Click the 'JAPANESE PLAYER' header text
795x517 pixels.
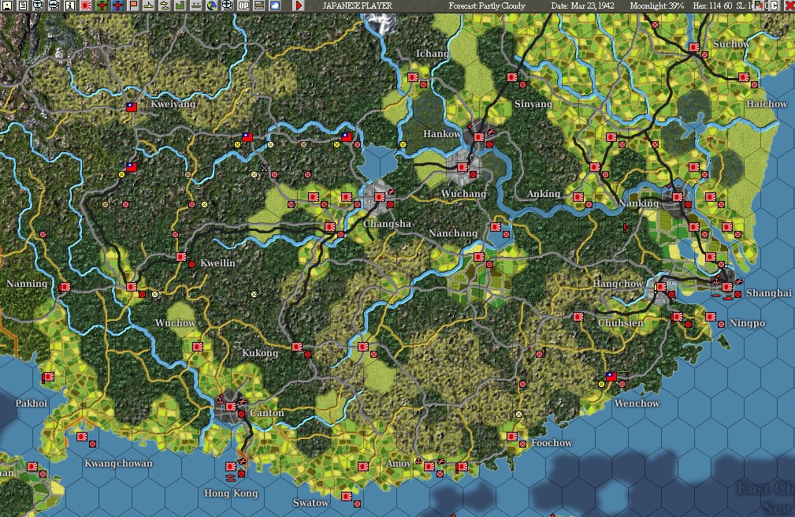tap(358, 6)
